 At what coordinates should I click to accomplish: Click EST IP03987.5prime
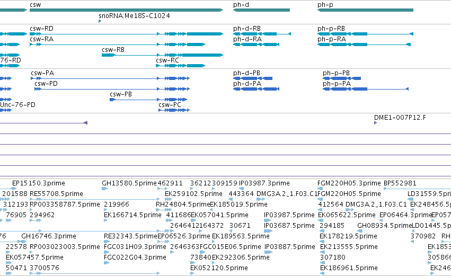tap(289, 215)
